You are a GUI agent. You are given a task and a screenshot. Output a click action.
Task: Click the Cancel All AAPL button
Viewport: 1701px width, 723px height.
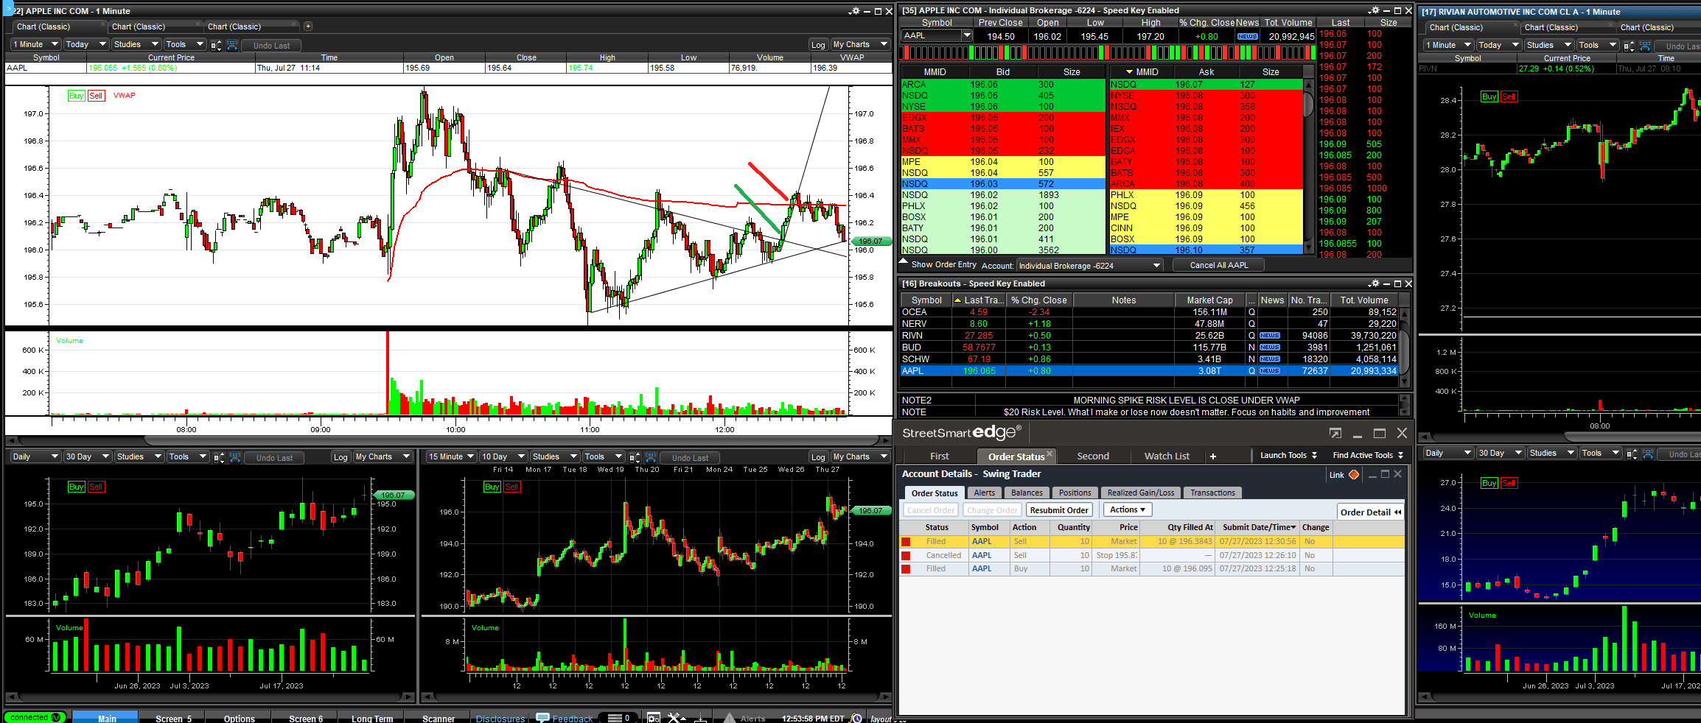coord(1219,265)
